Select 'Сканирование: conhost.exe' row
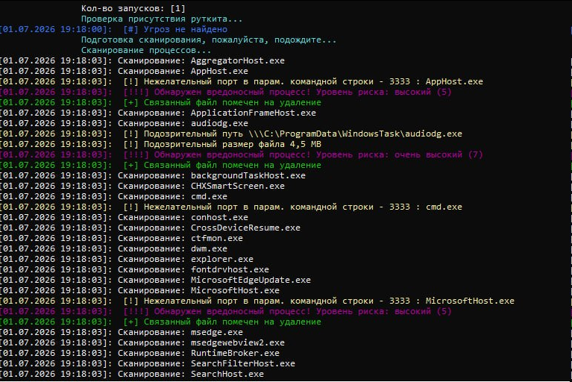 (x=124, y=217)
